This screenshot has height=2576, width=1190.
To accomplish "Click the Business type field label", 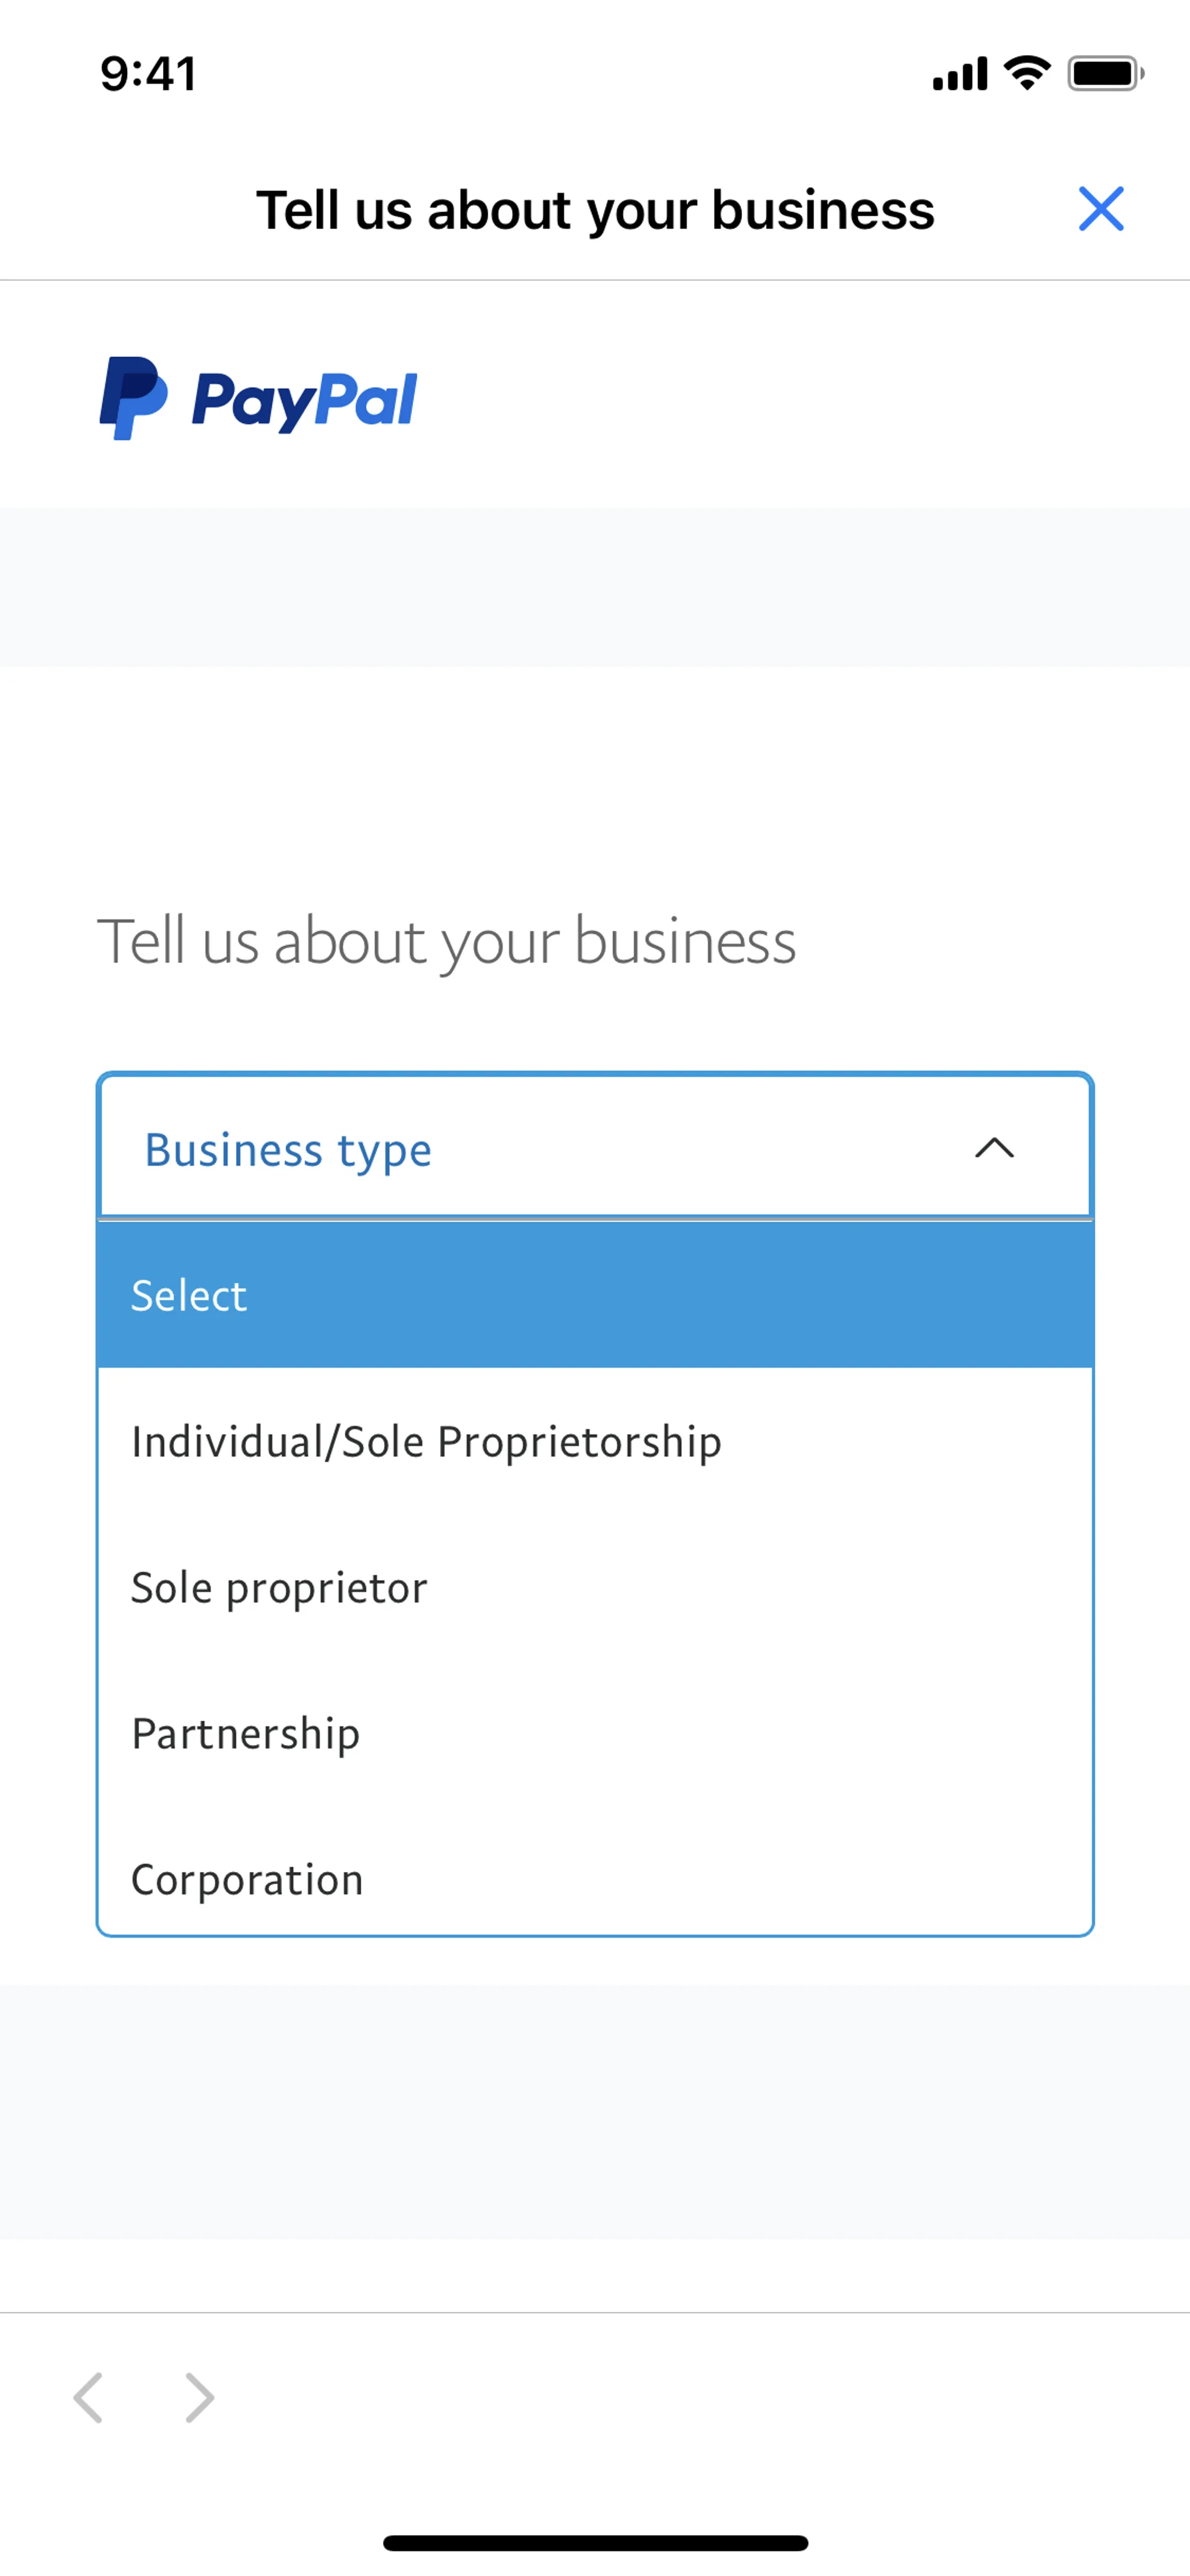I will 288,1150.
